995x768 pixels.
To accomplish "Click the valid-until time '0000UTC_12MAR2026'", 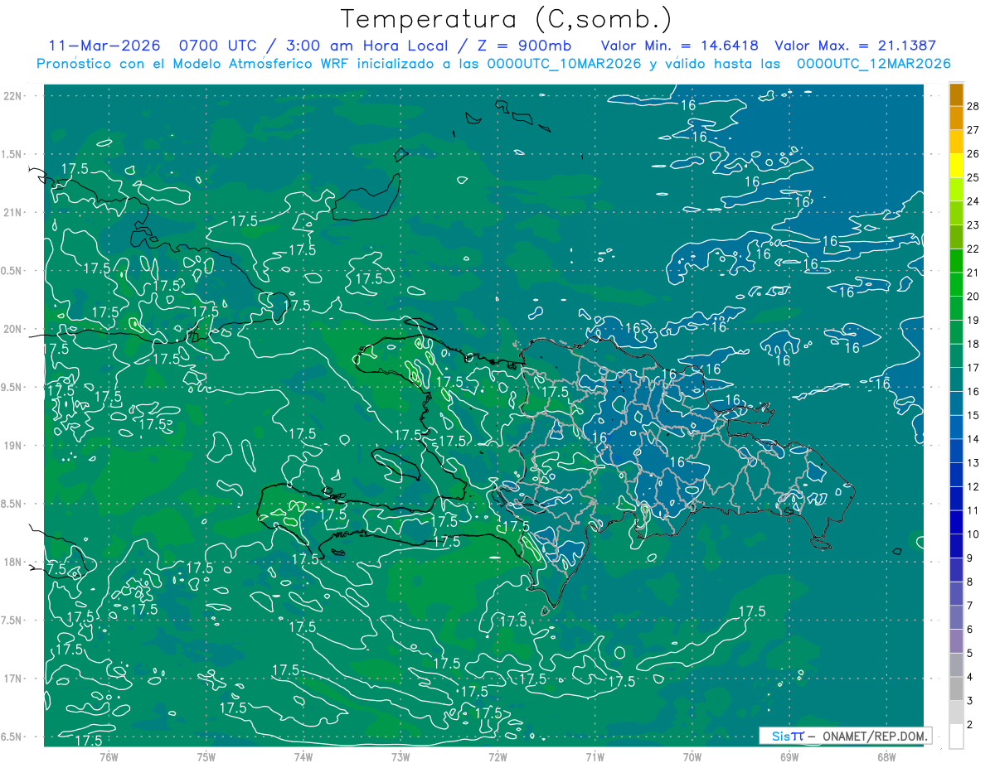I will [x=873, y=64].
